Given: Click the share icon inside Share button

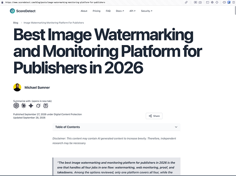Looking at the screenshot, I should coord(150,116).
